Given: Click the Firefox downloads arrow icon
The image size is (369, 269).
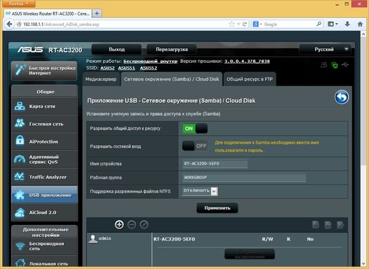Looking at the screenshot, I should [347, 24].
